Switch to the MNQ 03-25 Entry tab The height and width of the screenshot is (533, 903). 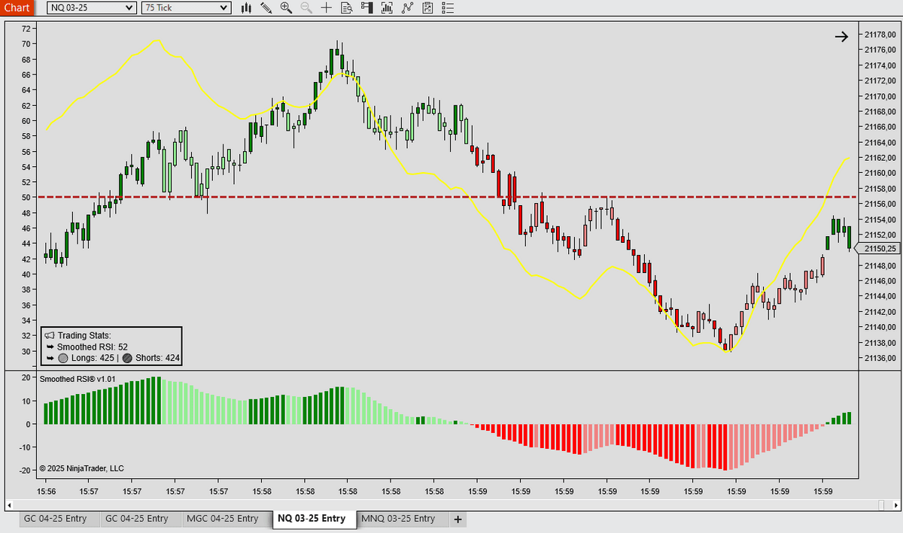398,519
